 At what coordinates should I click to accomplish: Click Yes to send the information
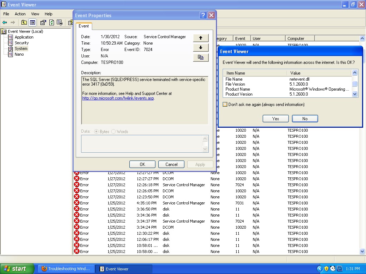(x=276, y=119)
